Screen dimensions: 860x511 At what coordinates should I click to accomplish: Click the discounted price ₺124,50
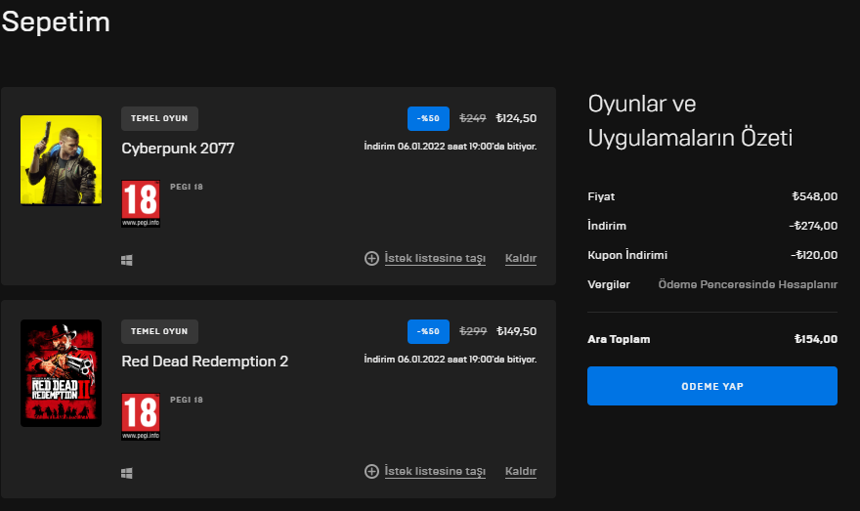point(516,118)
